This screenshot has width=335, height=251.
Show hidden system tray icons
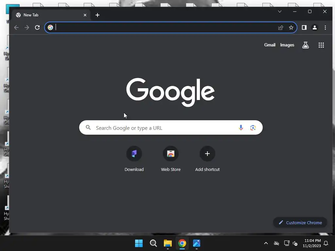pos(266,243)
